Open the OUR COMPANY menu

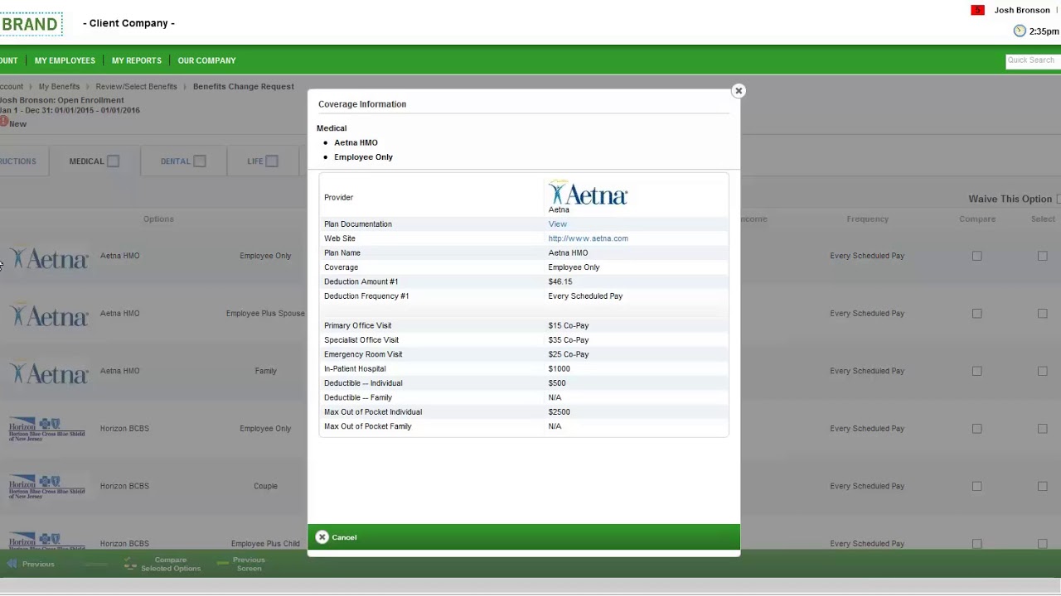point(206,60)
